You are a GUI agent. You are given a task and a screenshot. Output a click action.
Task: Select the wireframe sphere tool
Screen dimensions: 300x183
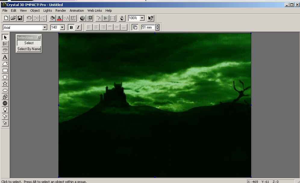(x=5, y=103)
